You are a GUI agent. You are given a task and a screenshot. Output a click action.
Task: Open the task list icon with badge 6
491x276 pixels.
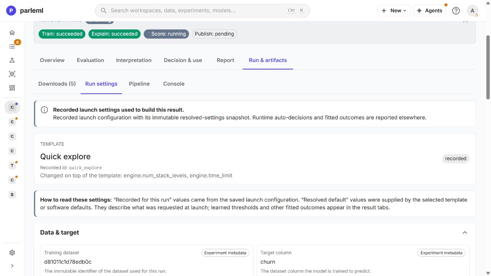pos(12,46)
